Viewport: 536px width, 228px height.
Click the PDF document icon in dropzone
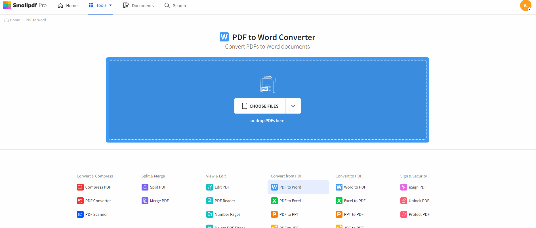268,85
